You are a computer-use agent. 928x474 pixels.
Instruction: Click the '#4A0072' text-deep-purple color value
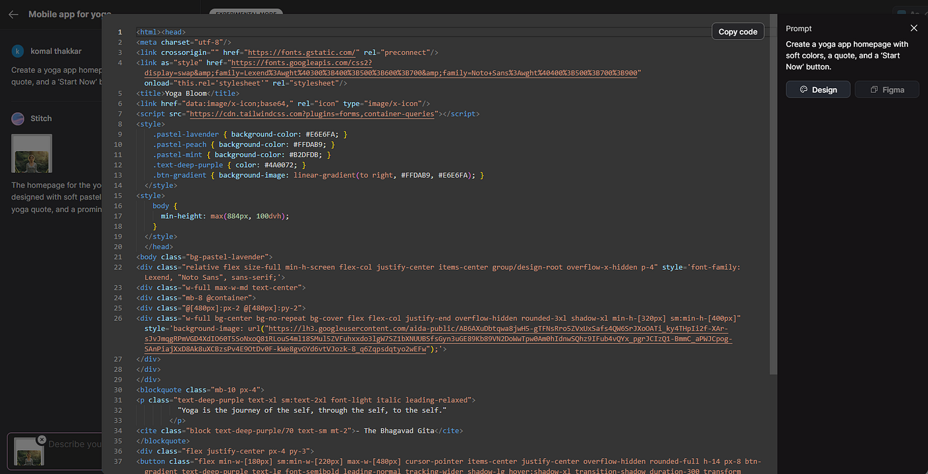pos(280,165)
